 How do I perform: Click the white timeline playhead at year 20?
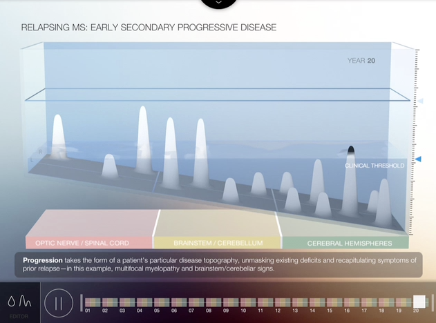pyautogui.click(x=419, y=302)
